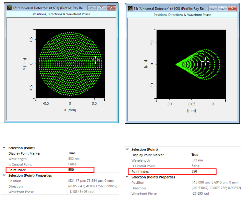Collapse the right Selection (Point) section

click(127, 150)
